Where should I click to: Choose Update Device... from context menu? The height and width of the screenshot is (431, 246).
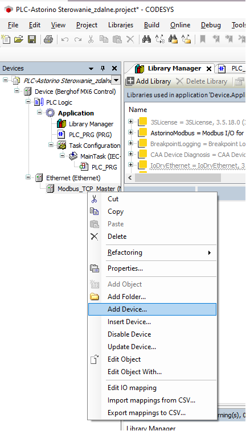point(152,347)
